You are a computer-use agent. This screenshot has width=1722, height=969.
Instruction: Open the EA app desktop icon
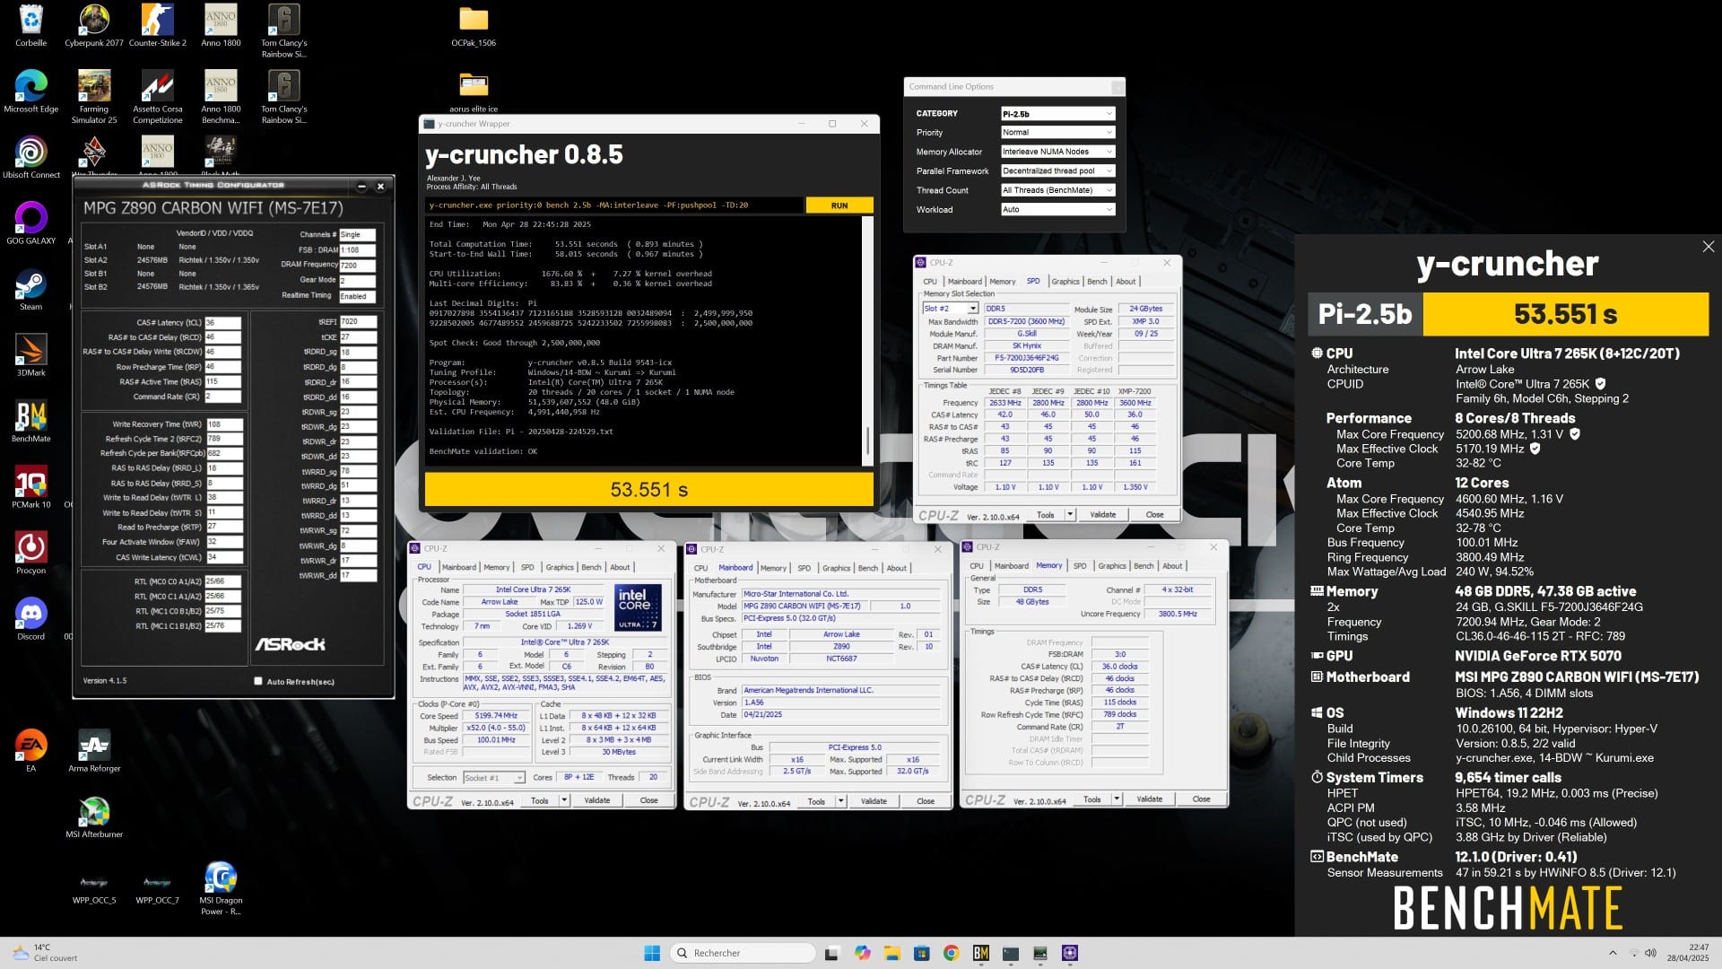click(x=30, y=750)
